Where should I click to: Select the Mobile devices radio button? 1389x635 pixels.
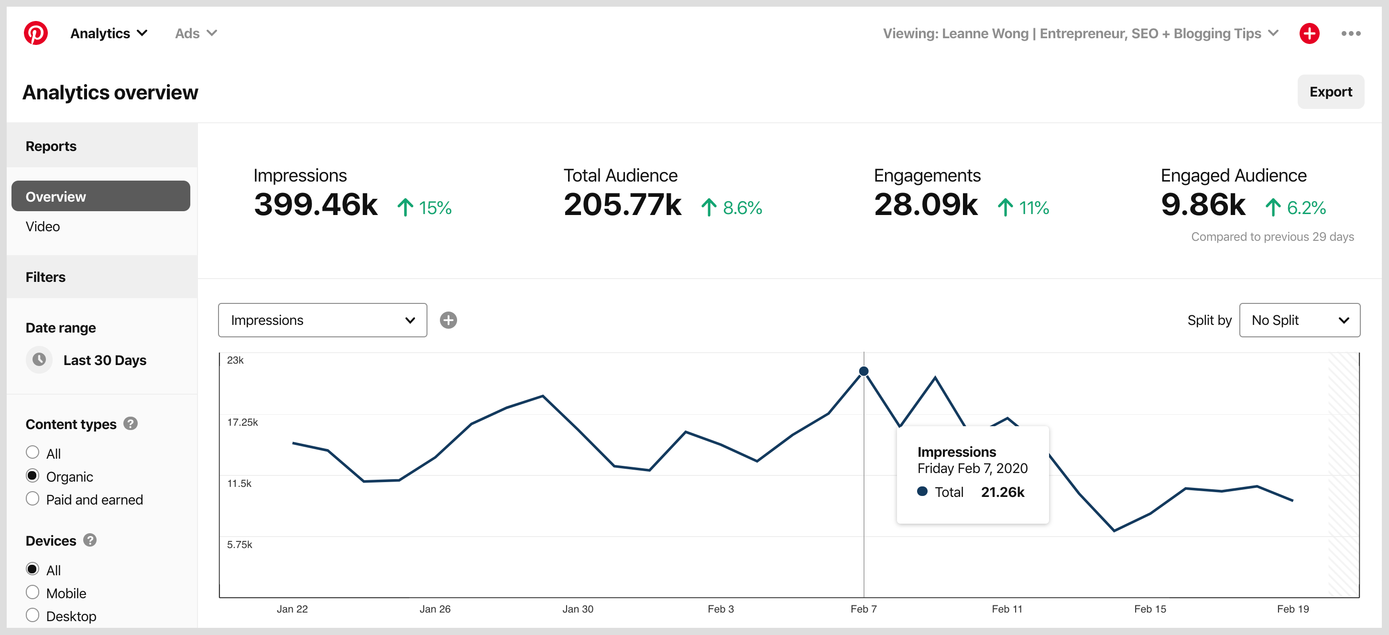(33, 592)
